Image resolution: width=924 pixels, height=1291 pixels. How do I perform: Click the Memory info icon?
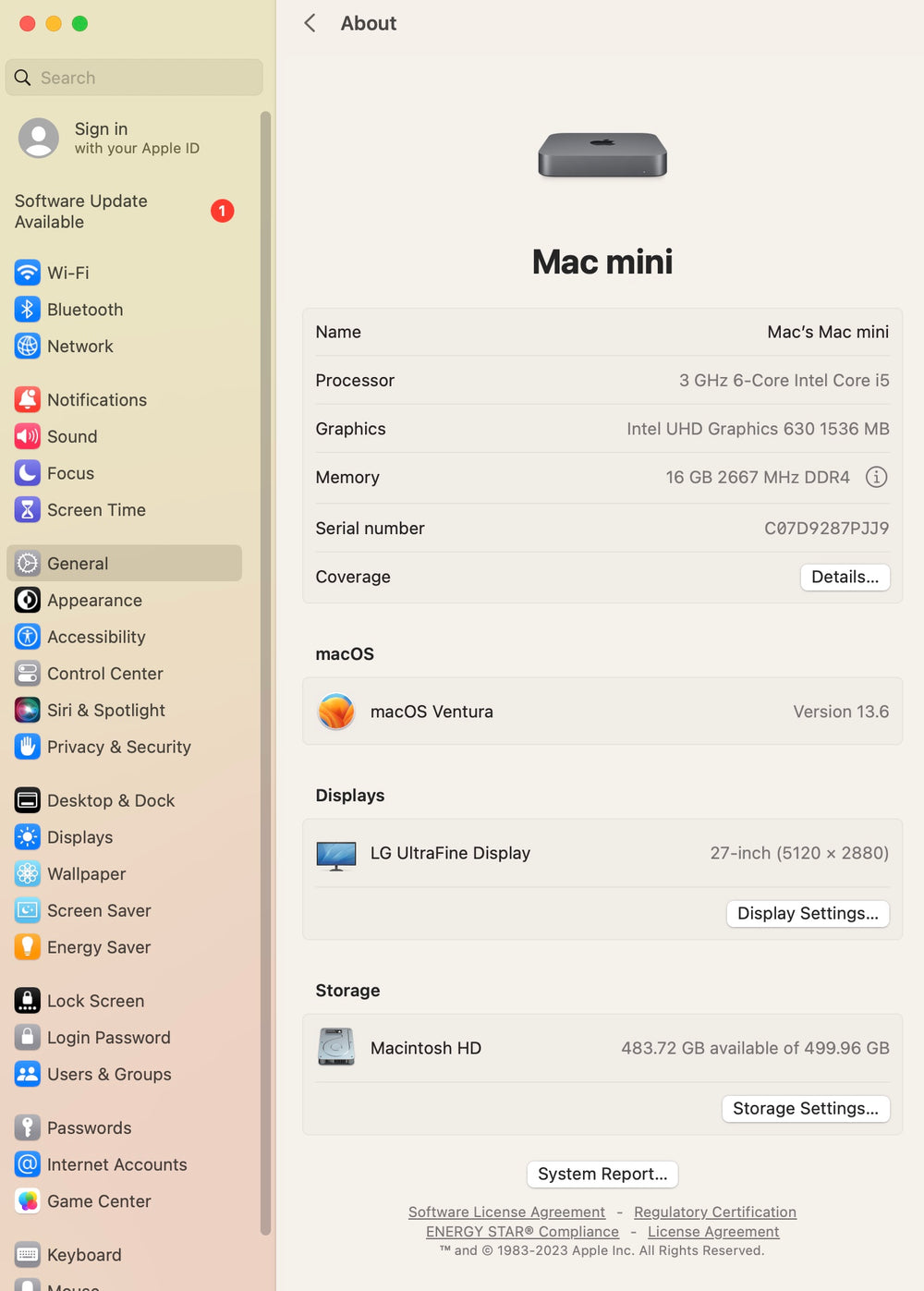[x=876, y=477]
